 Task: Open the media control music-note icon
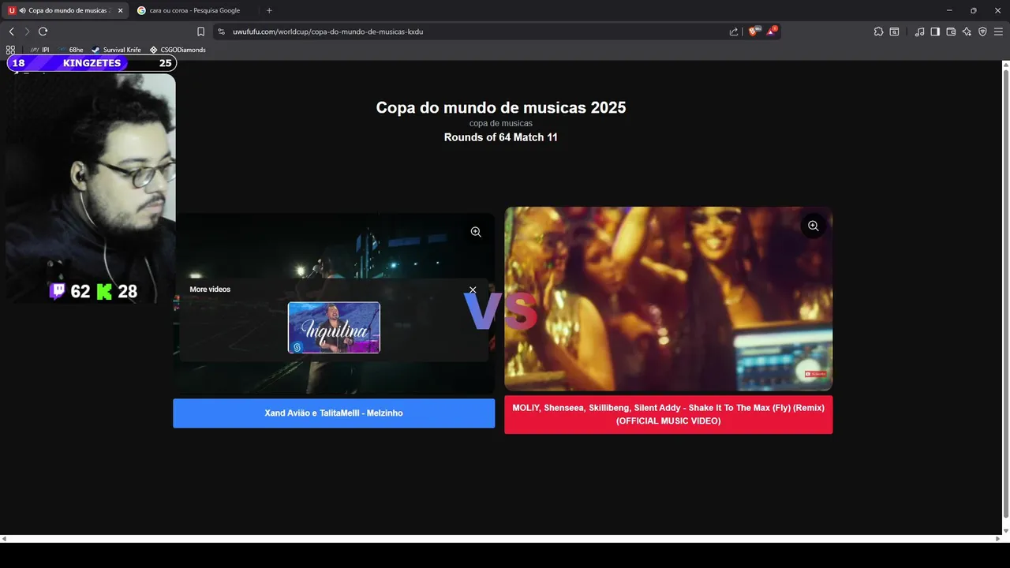point(919,32)
